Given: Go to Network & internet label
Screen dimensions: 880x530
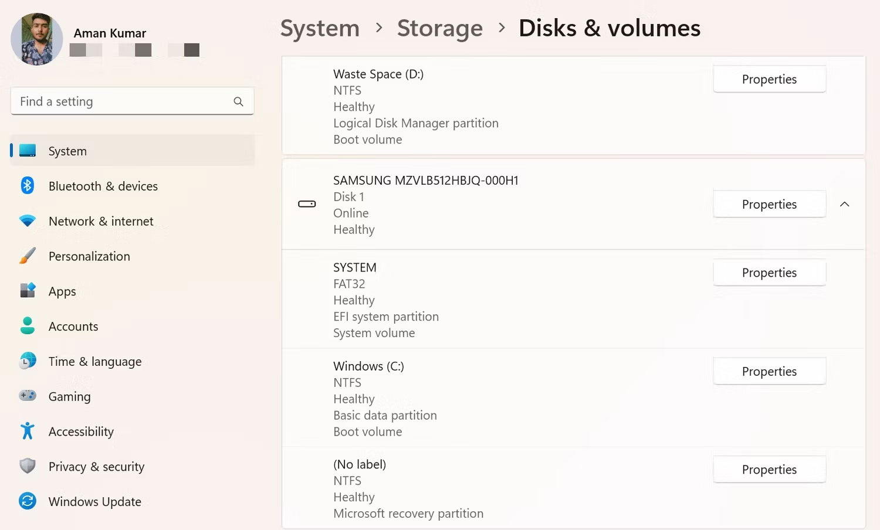Looking at the screenshot, I should [101, 221].
